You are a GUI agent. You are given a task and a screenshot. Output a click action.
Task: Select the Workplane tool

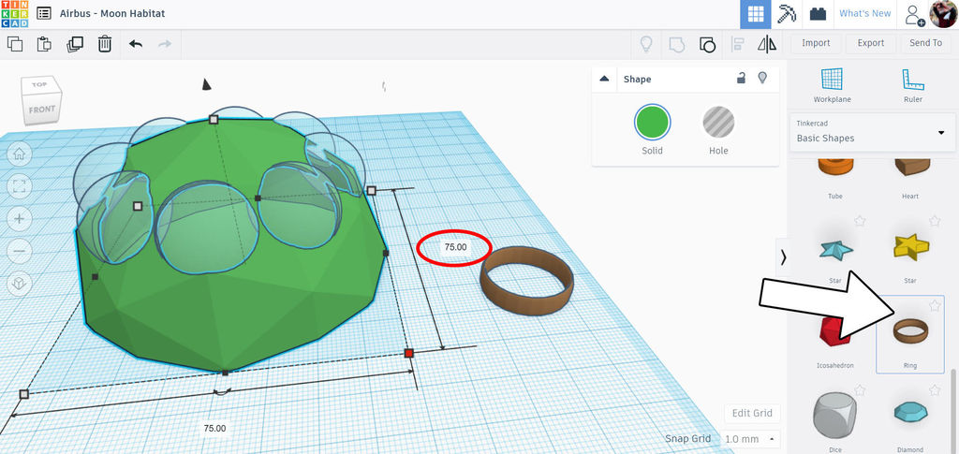point(832,85)
